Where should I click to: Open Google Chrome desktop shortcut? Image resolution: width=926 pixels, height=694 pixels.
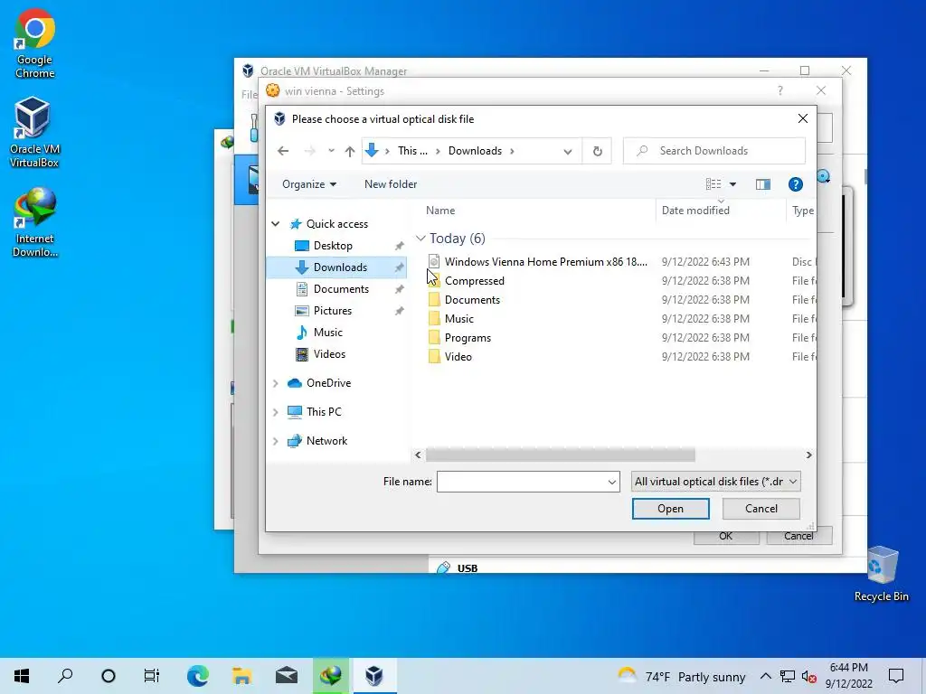(35, 45)
